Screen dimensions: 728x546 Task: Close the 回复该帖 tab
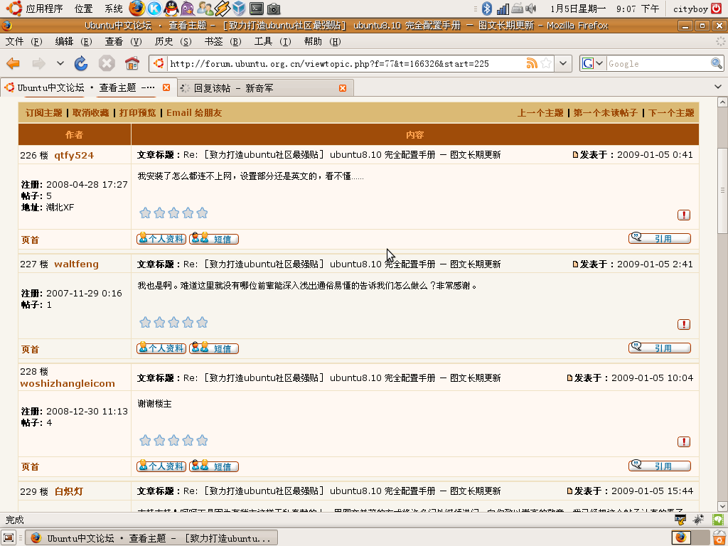click(x=343, y=87)
